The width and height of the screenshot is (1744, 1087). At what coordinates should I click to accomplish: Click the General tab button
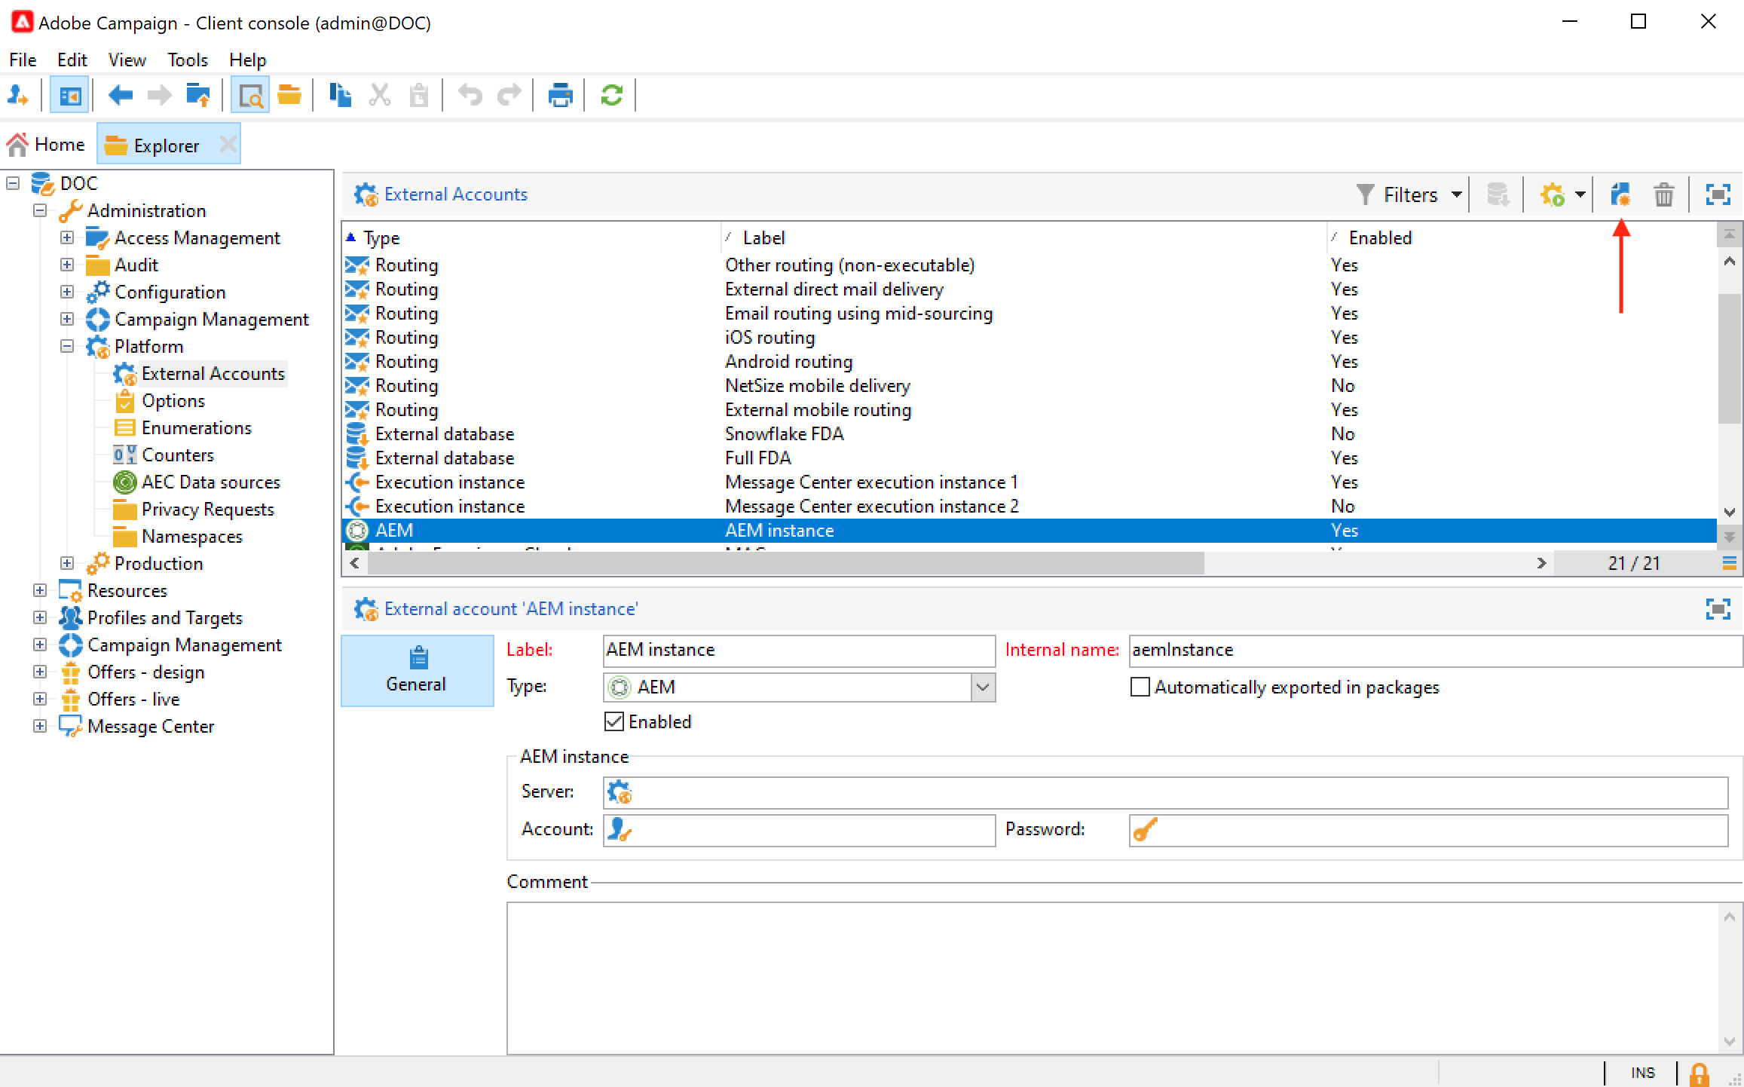tap(417, 670)
